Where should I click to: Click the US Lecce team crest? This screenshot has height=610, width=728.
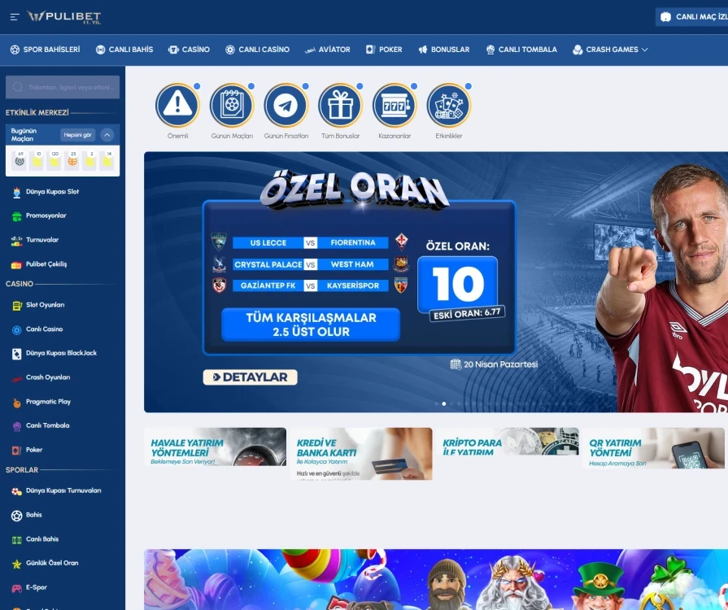click(219, 242)
